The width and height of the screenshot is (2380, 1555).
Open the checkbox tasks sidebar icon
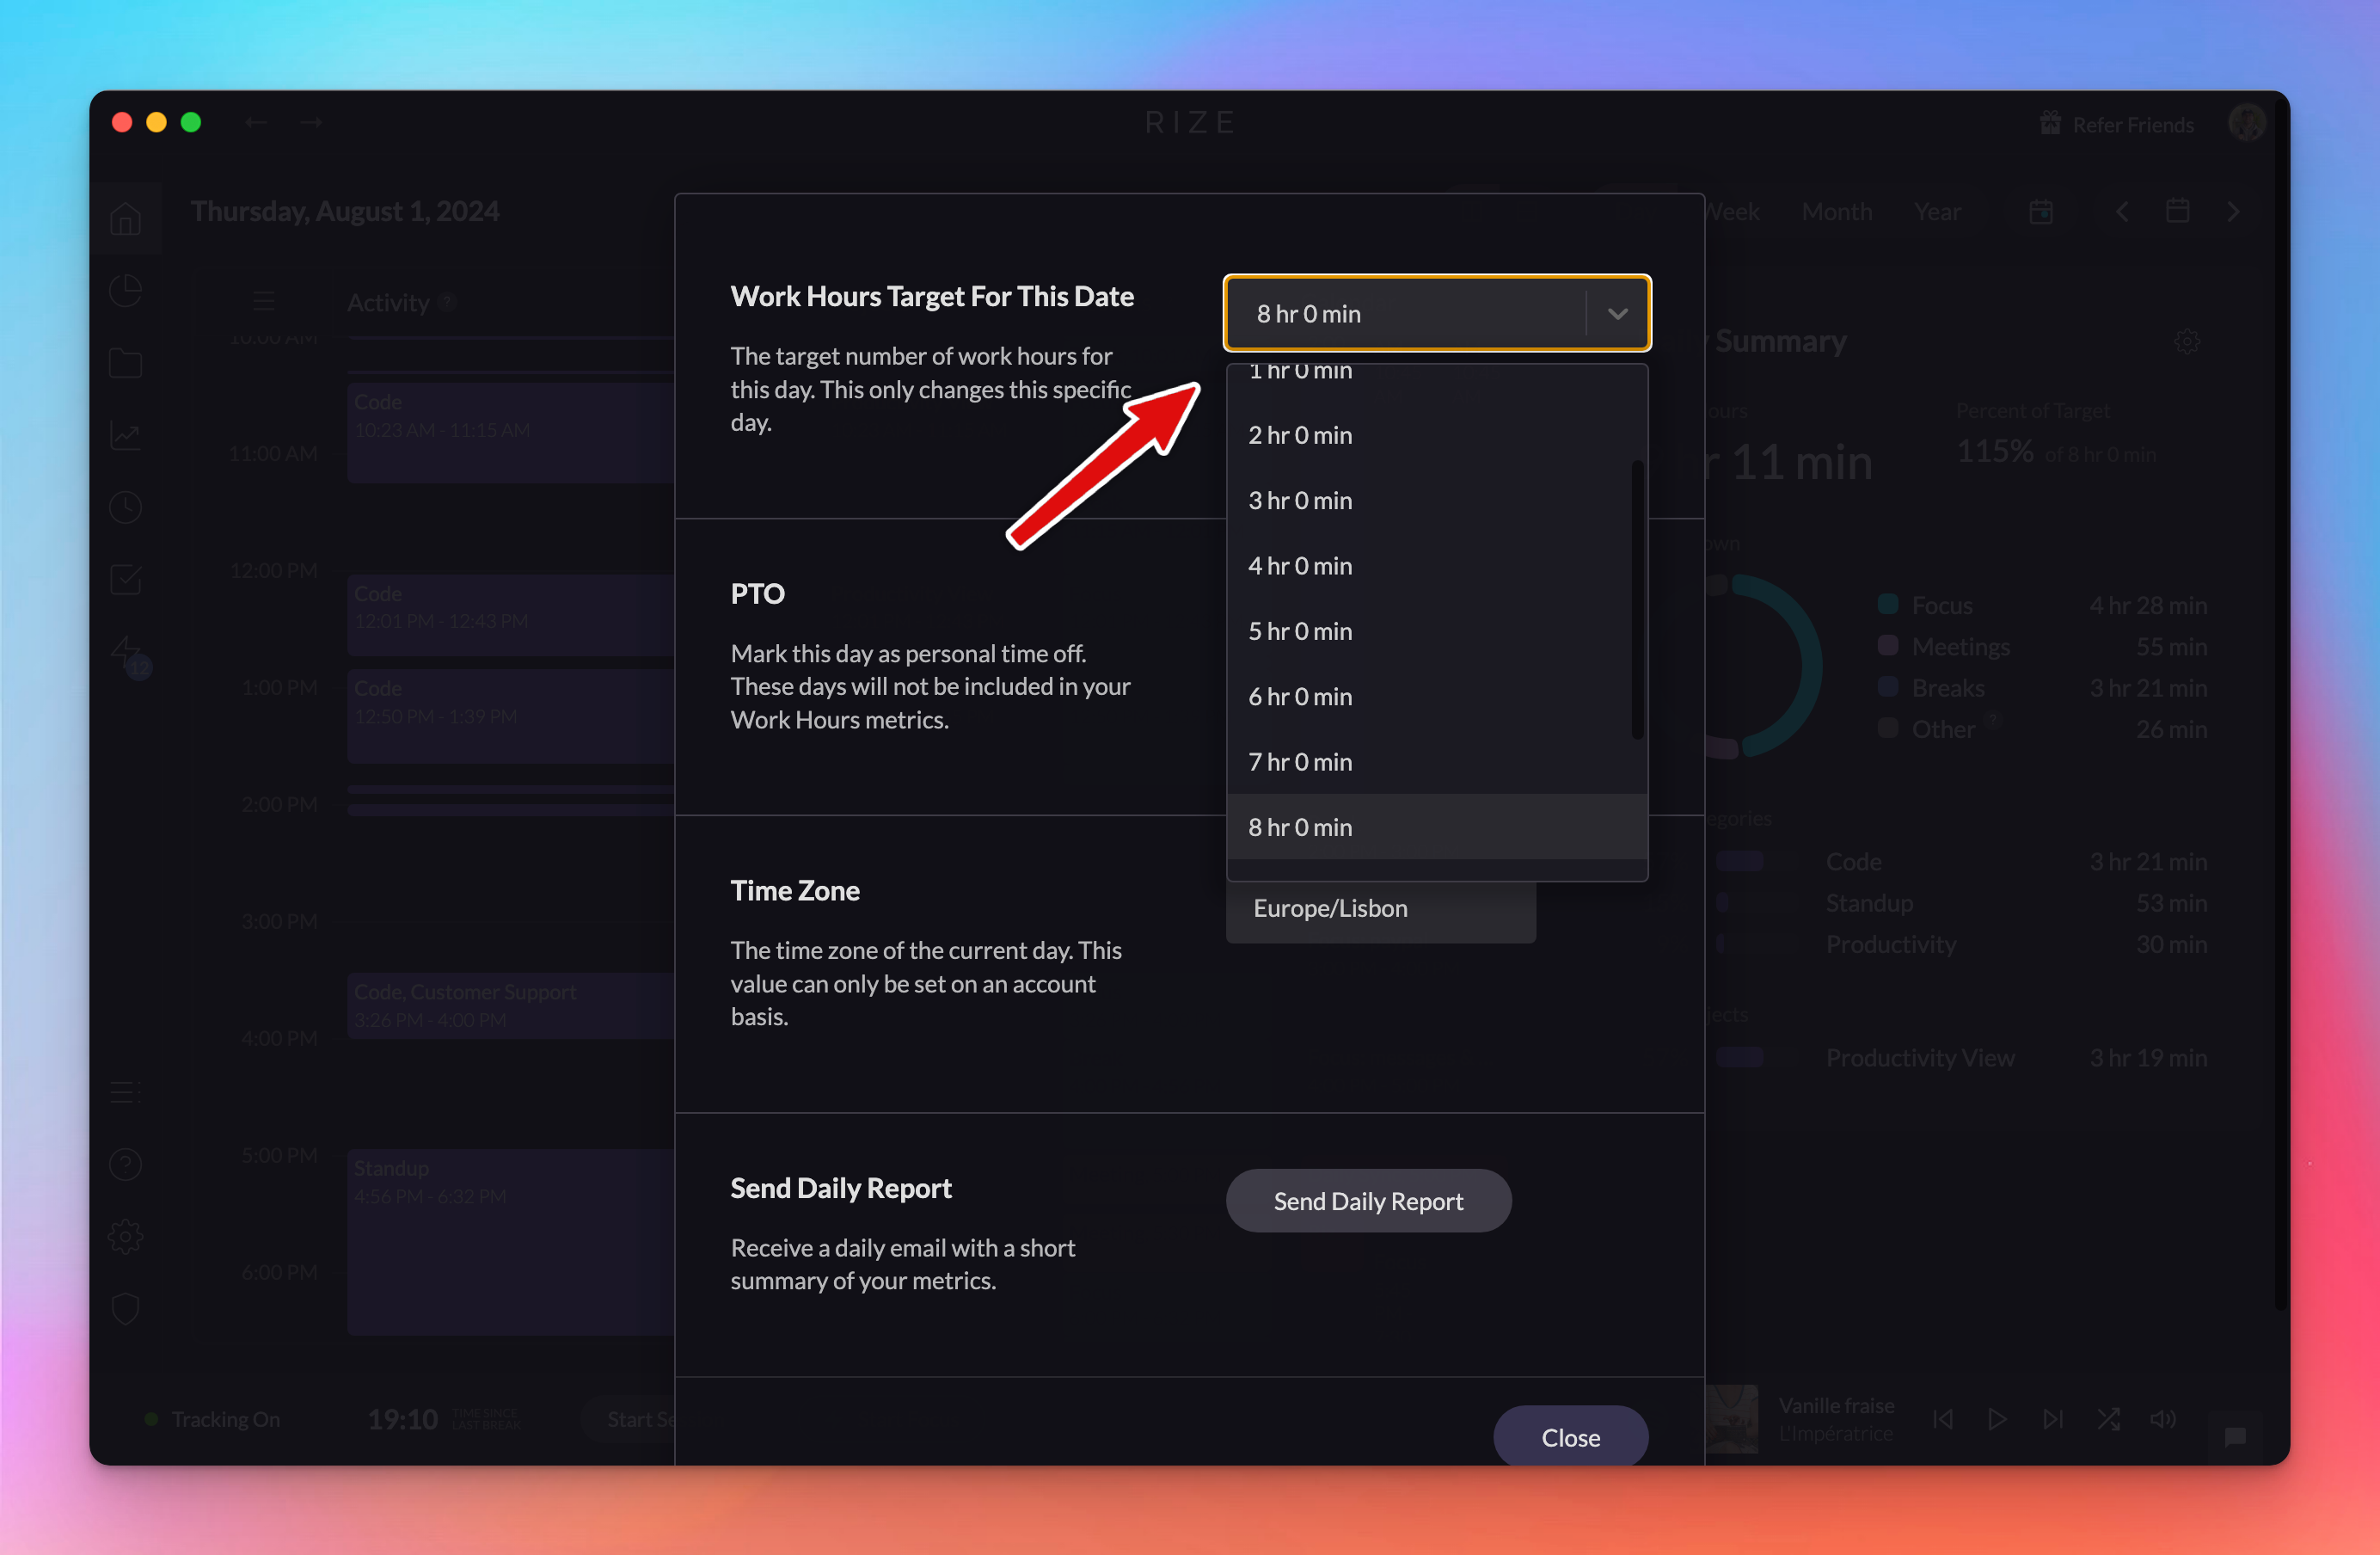[x=125, y=580]
